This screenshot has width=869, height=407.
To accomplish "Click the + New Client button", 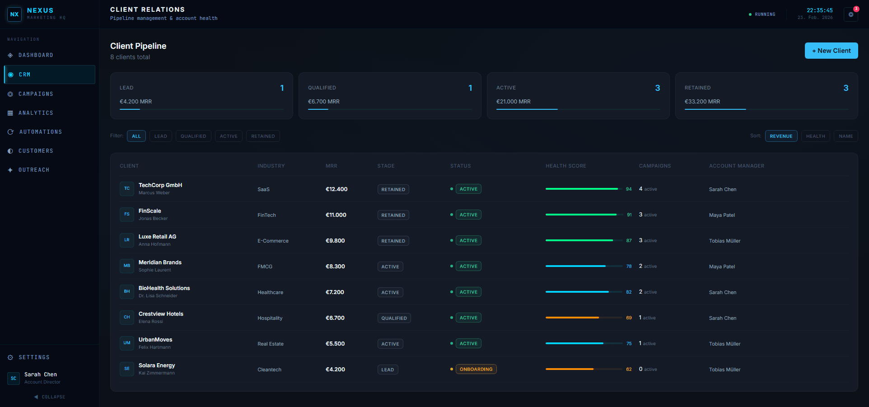I will coord(831,51).
